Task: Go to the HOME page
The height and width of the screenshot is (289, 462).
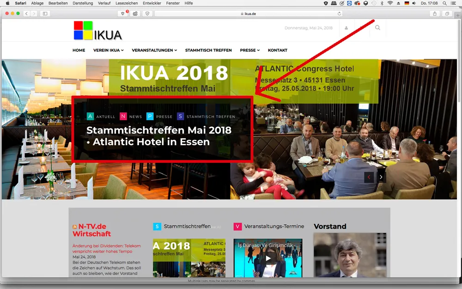Action: 79,50
